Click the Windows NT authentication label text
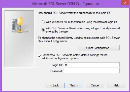The width and height of the screenshot is (130, 92). [x=81, y=22]
